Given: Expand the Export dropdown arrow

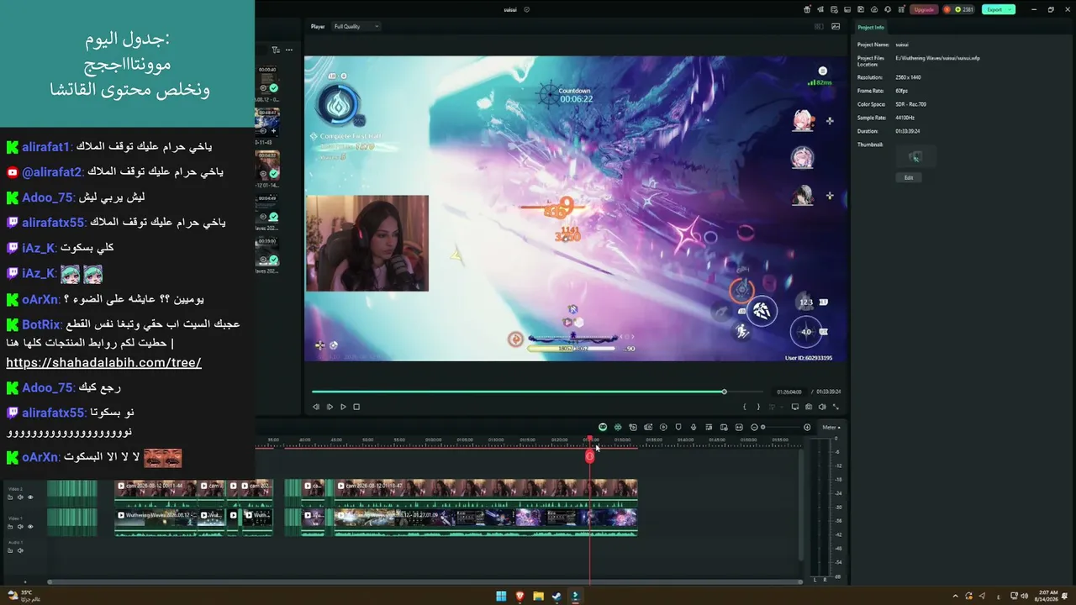Looking at the screenshot, I should click(x=1010, y=9).
